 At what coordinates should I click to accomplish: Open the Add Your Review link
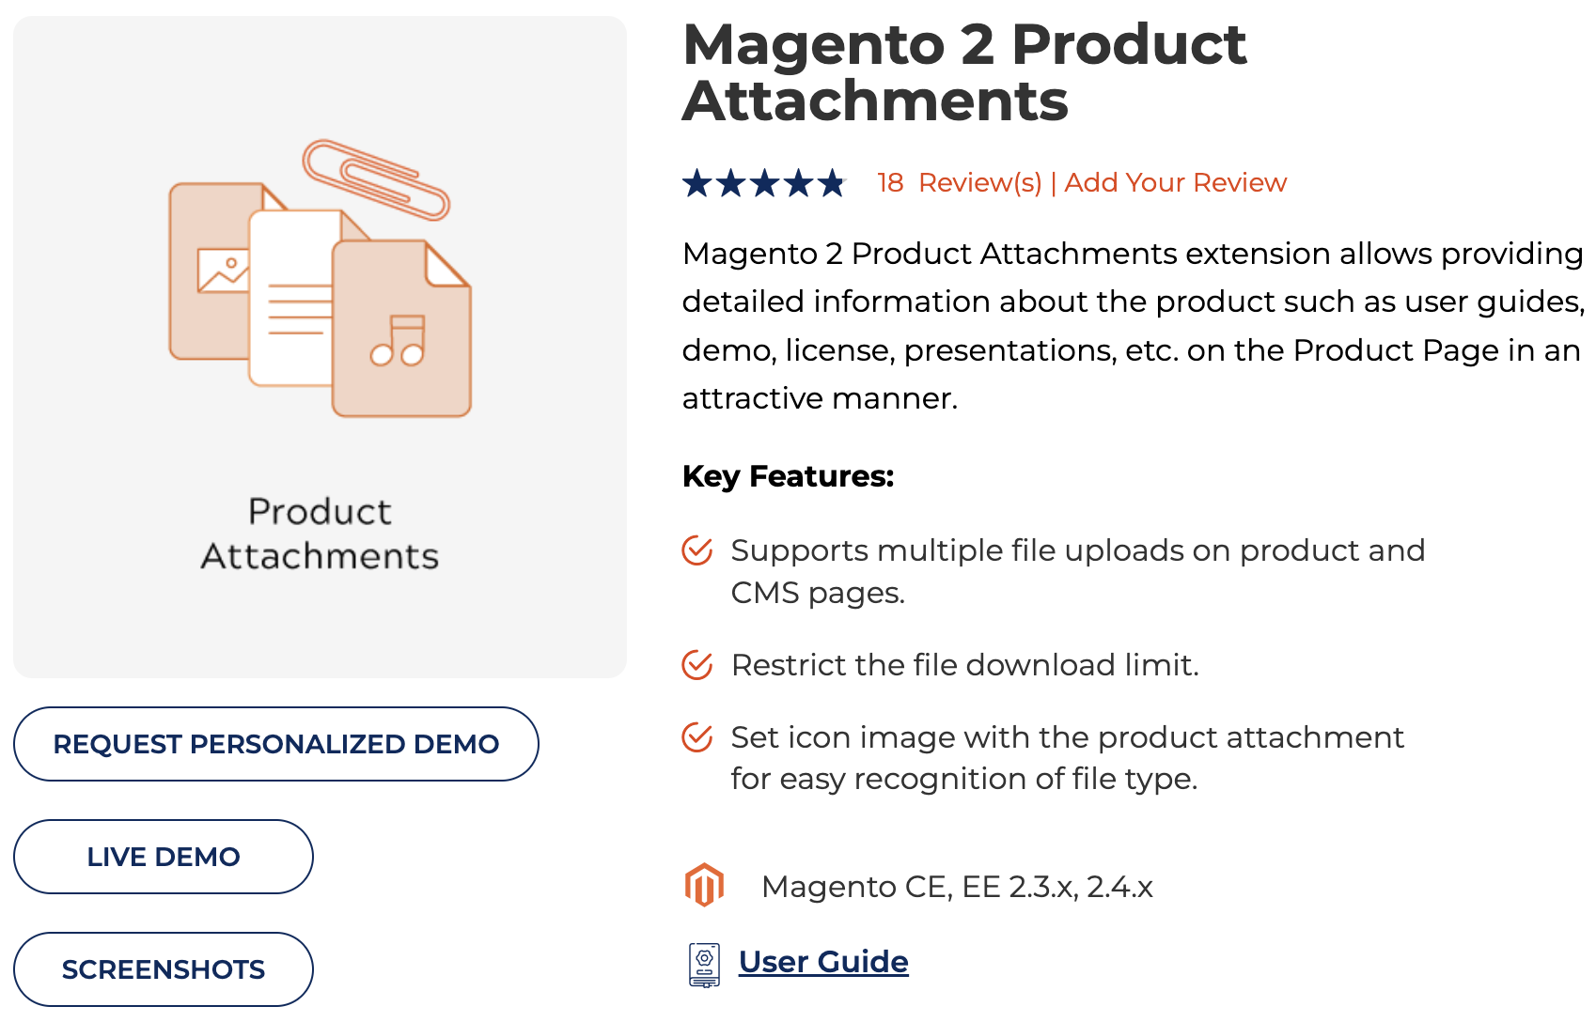coord(1174,182)
